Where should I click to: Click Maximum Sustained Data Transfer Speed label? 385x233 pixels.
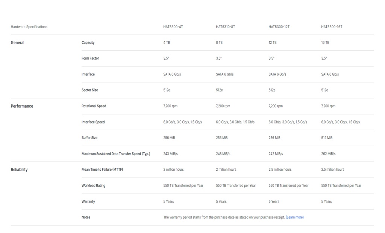[x=116, y=154]
